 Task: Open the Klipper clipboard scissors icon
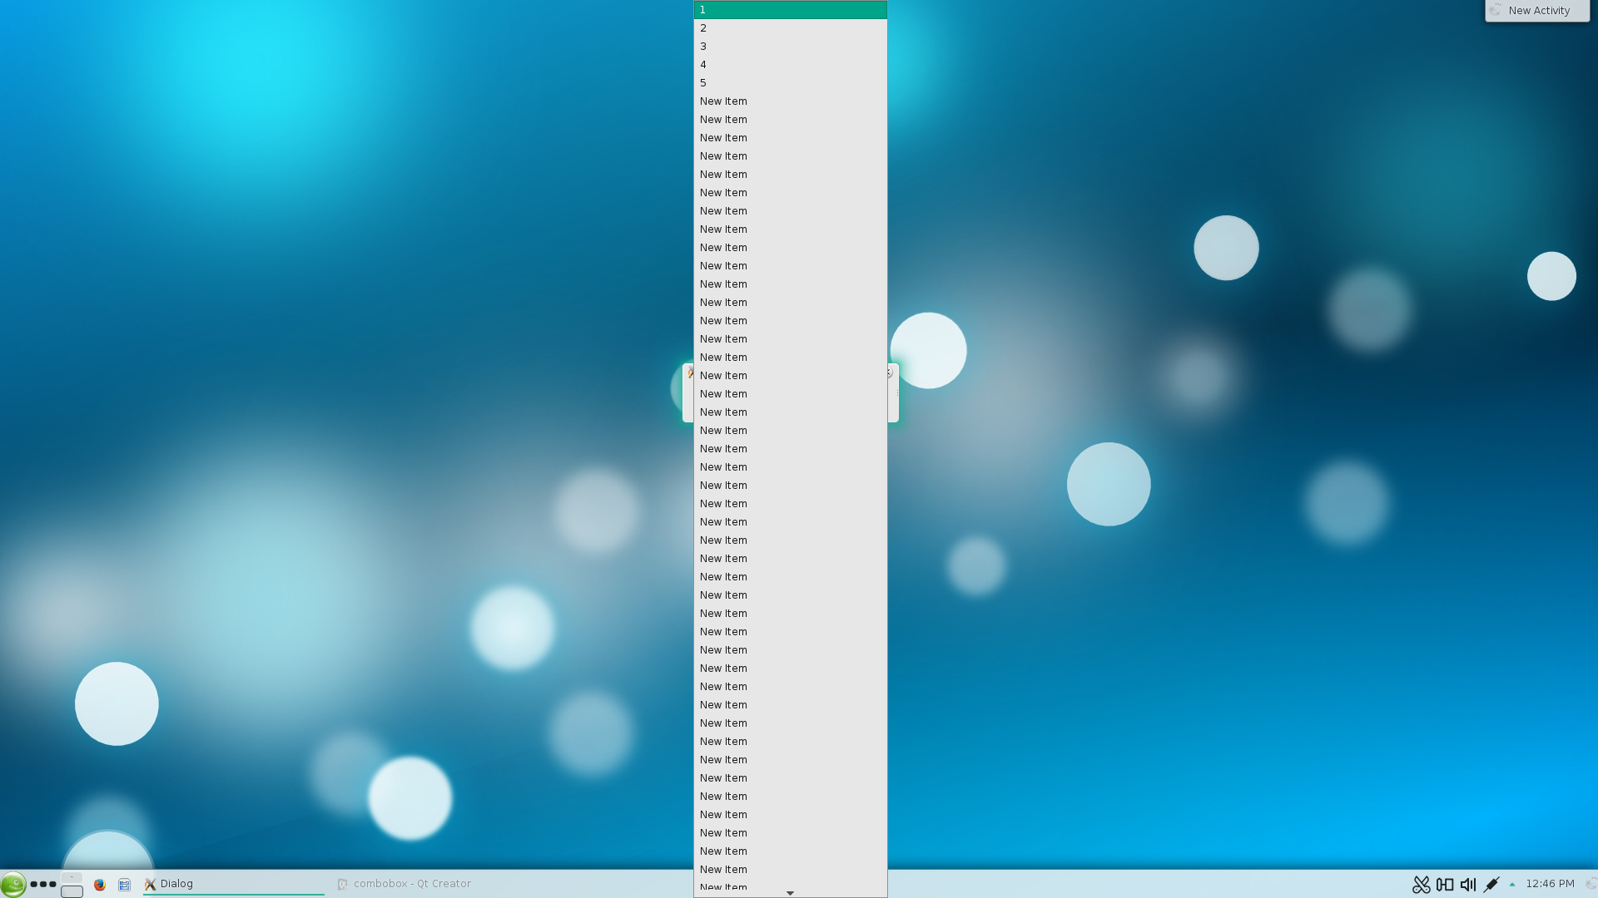pyautogui.click(x=1421, y=885)
